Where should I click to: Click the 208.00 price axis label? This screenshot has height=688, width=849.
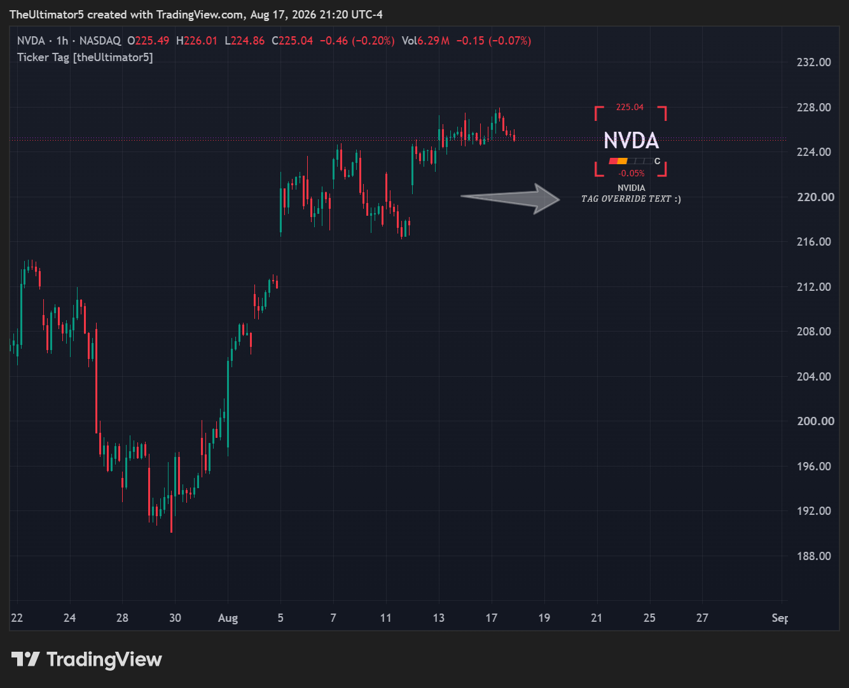[x=814, y=332]
